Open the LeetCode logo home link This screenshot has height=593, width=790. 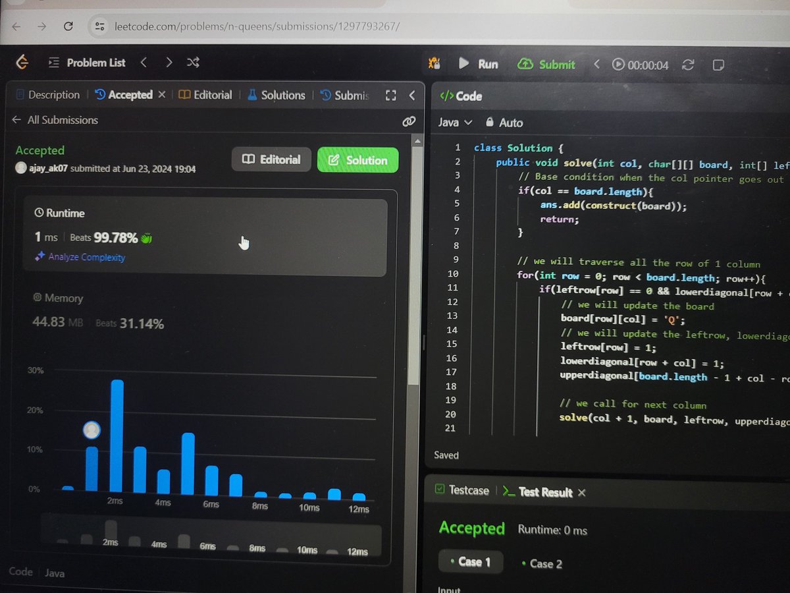click(x=22, y=63)
